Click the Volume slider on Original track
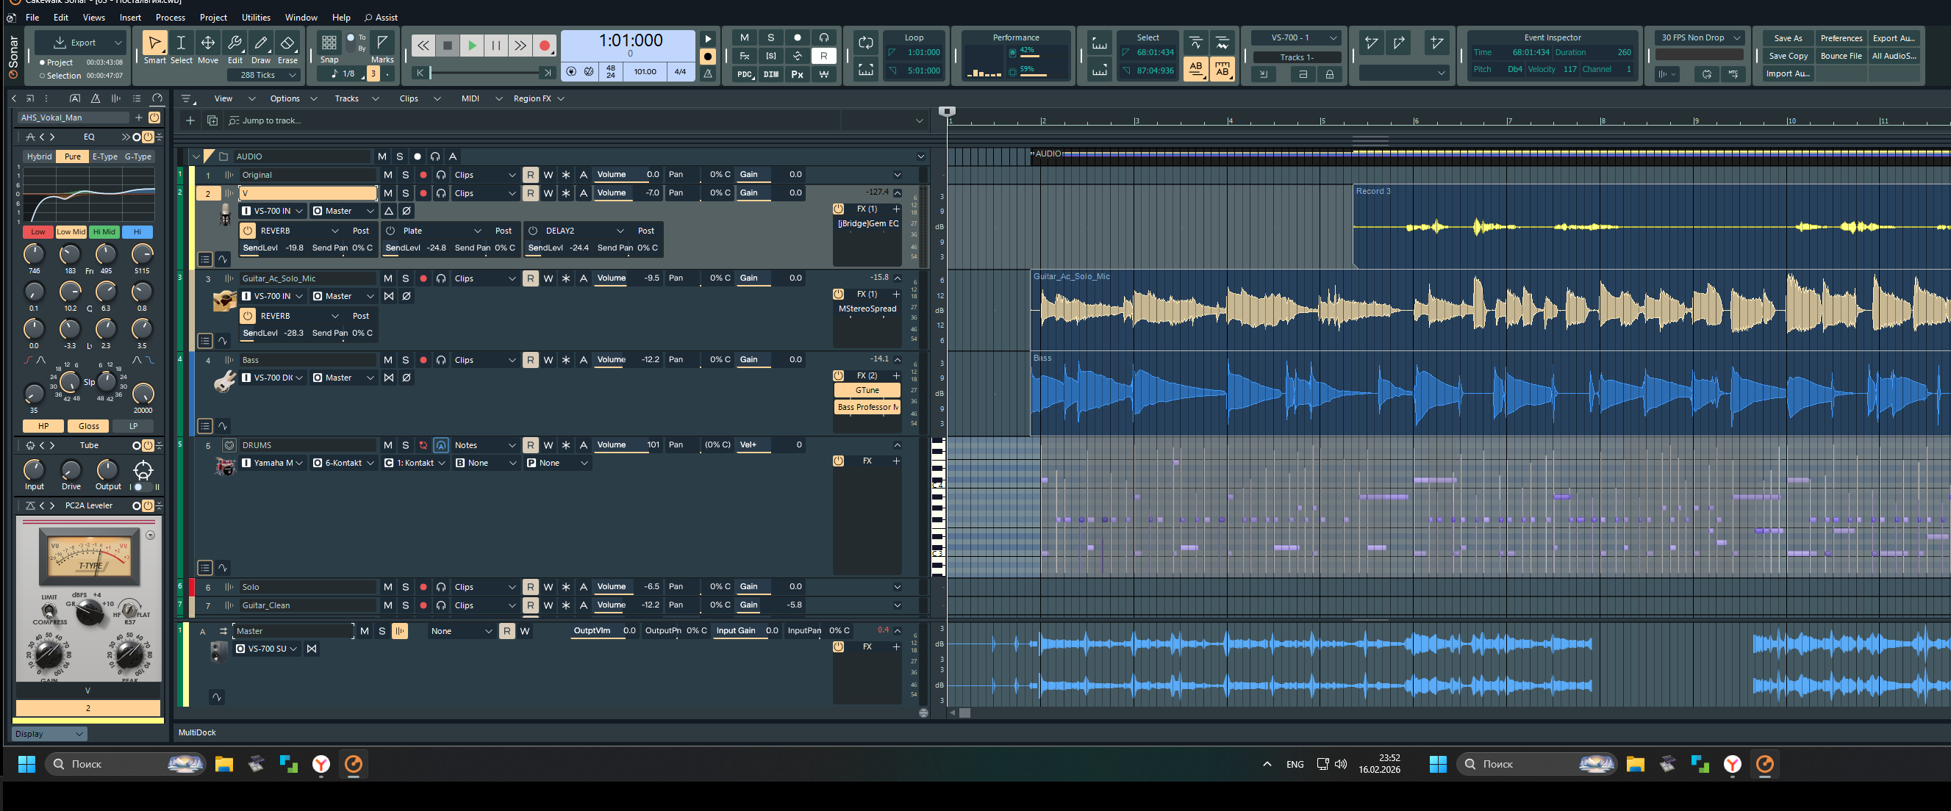This screenshot has height=811, width=1951. tap(627, 175)
